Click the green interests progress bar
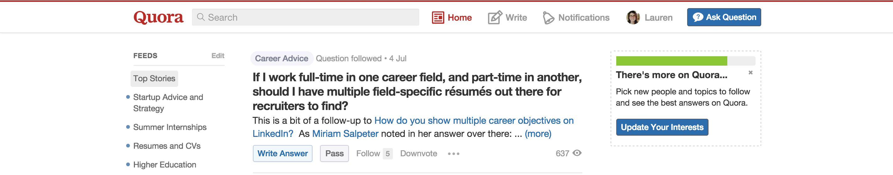This screenshot has width=893, height=175. [x=671, y=61]
